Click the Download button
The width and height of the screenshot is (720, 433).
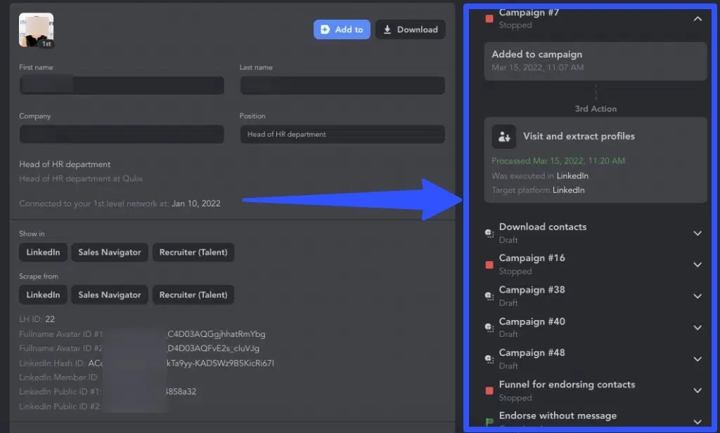pyautogui.click(x=410, y=29)
